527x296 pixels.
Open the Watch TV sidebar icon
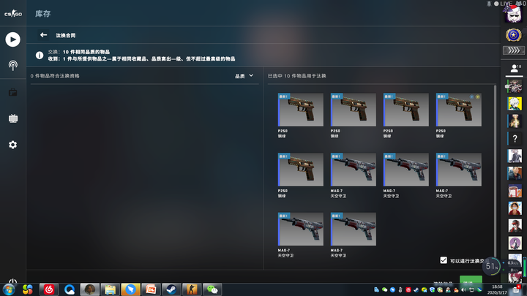pos(12,118)
